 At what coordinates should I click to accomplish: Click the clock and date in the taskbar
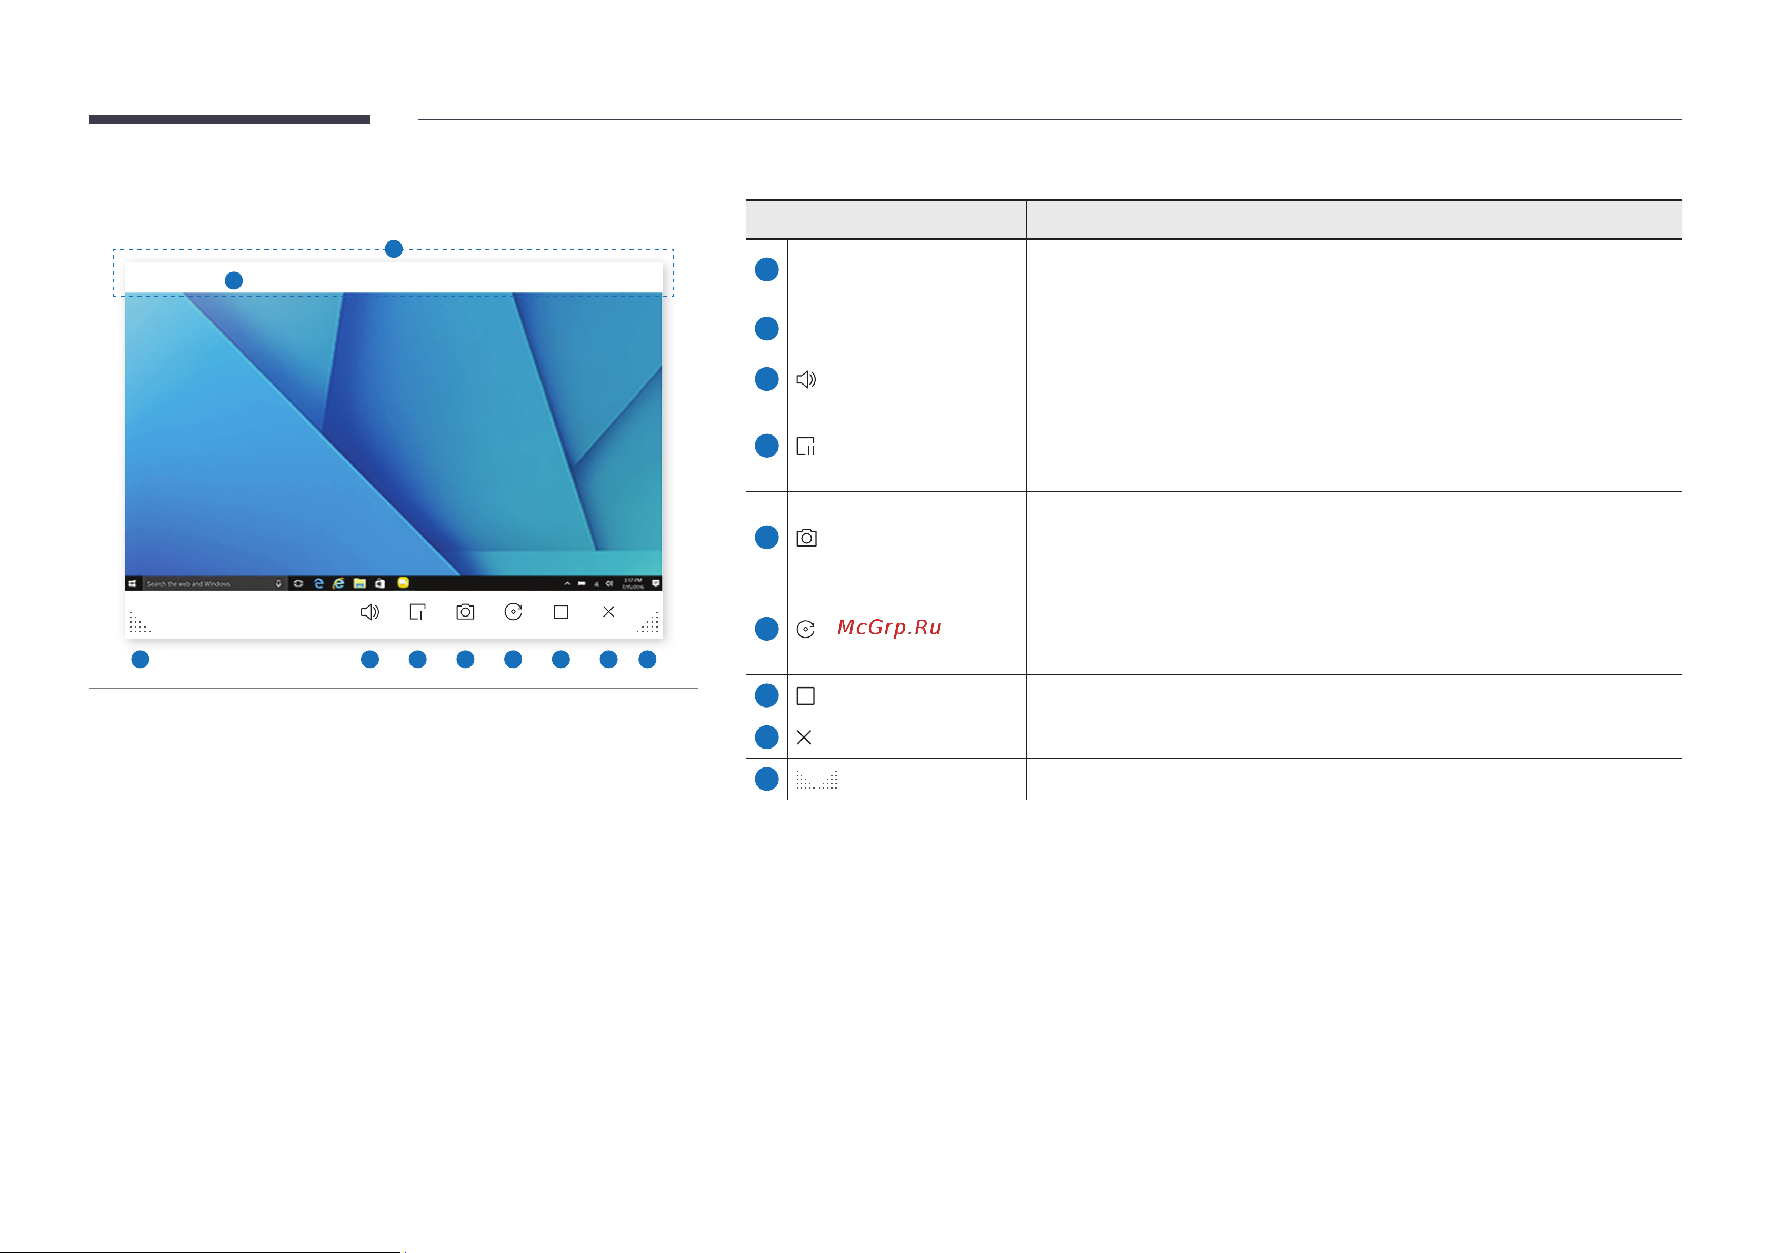coord(633,584)
